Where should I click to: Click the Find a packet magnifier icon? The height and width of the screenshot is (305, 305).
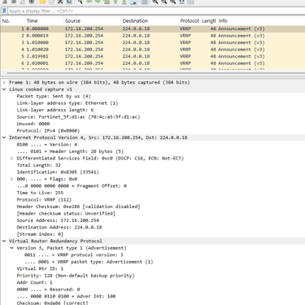80,2
